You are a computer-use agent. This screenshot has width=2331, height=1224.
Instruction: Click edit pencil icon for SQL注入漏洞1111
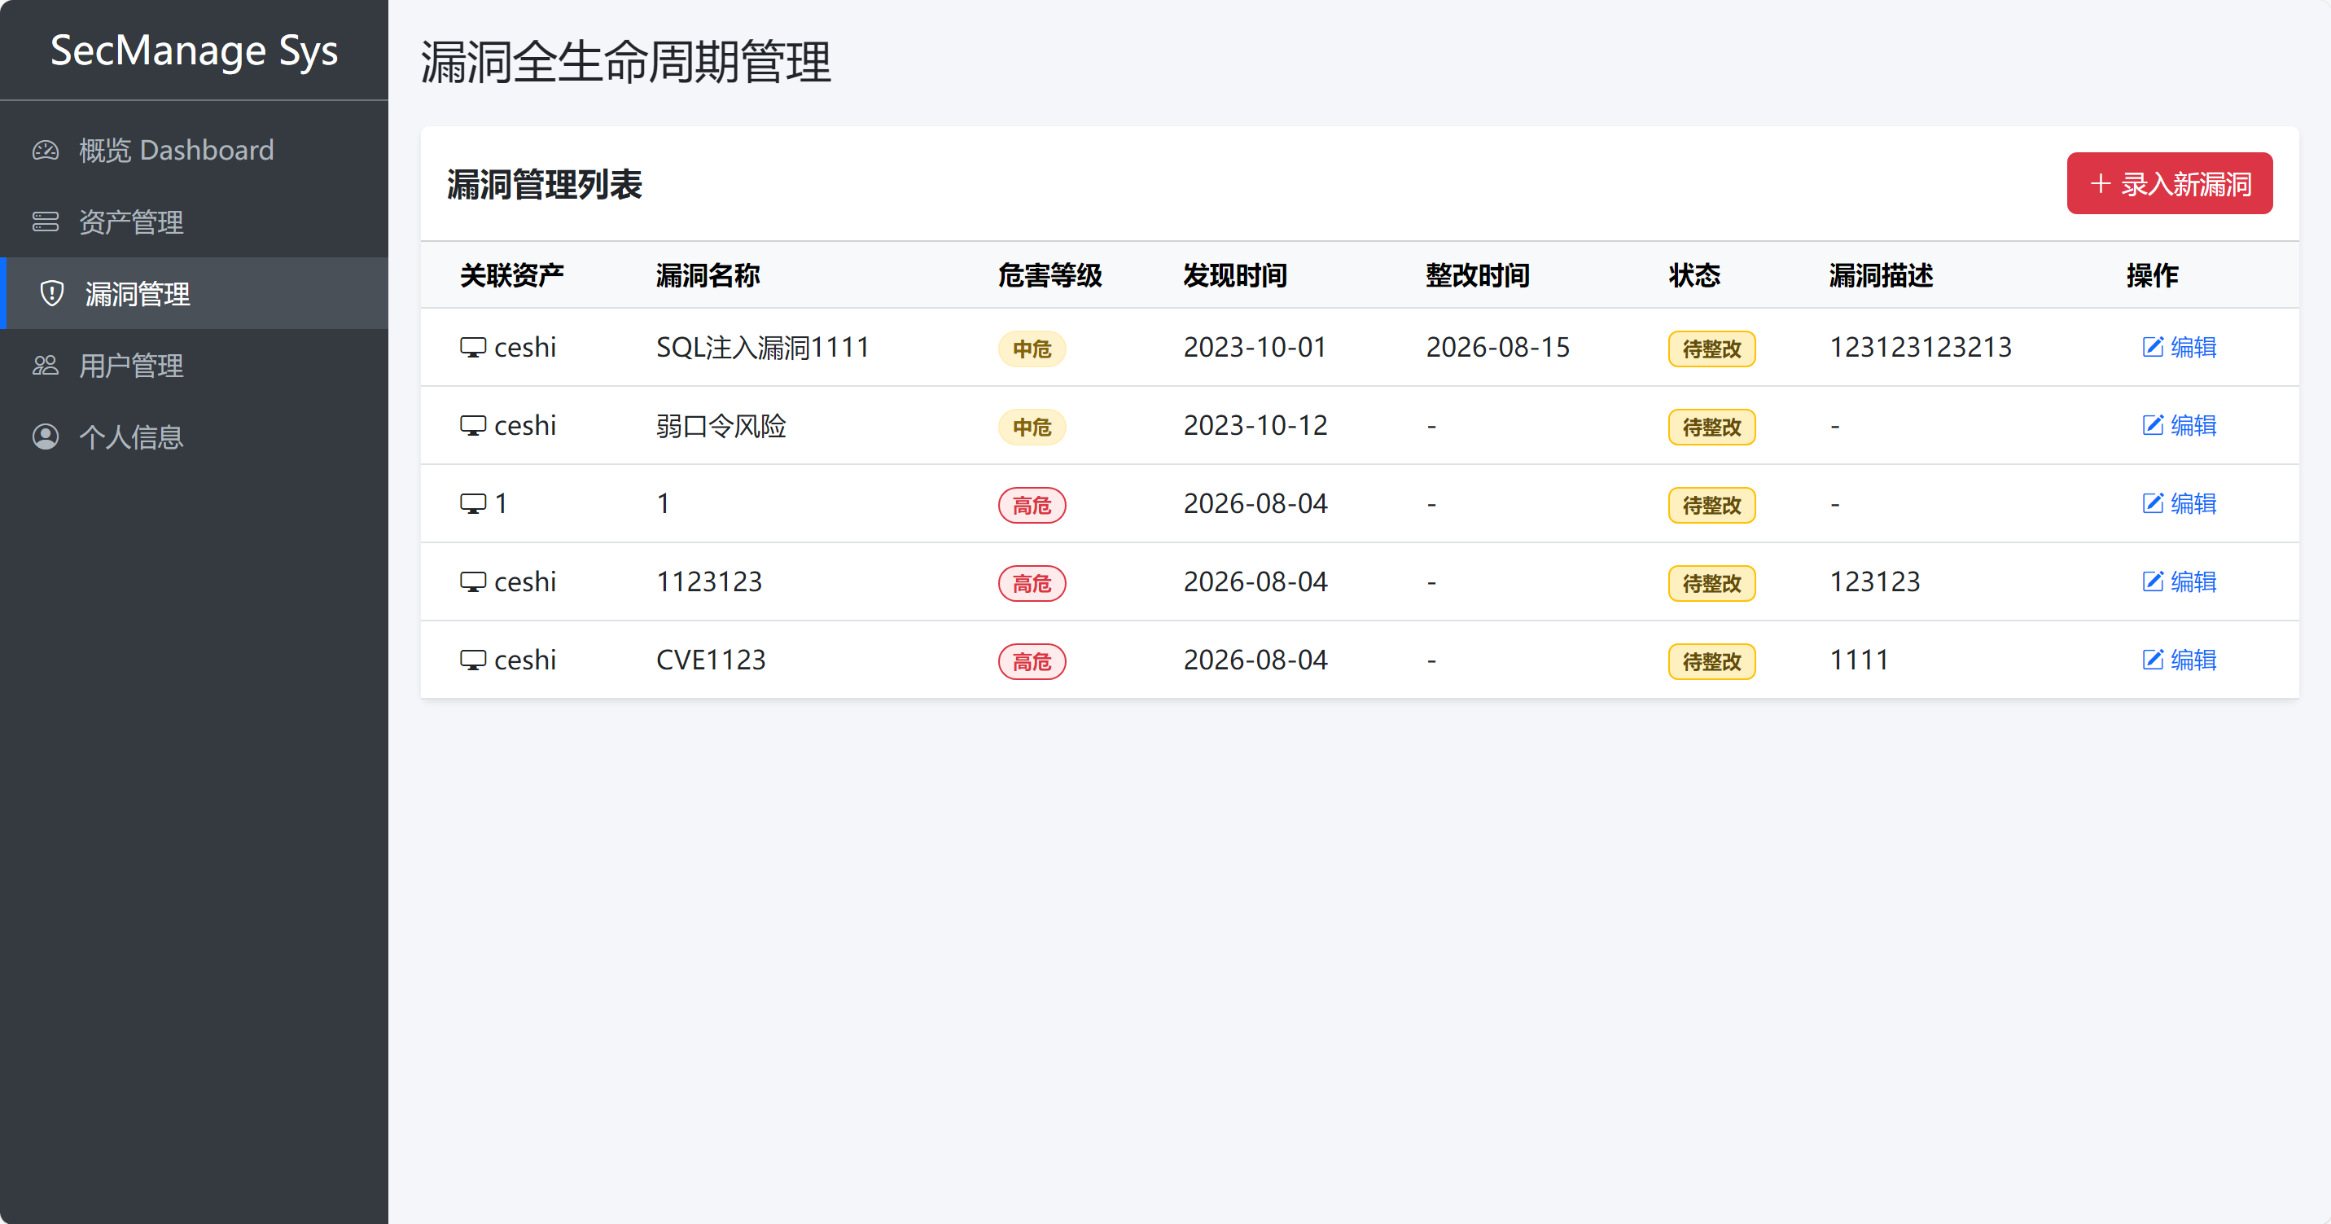point(2153,347)
